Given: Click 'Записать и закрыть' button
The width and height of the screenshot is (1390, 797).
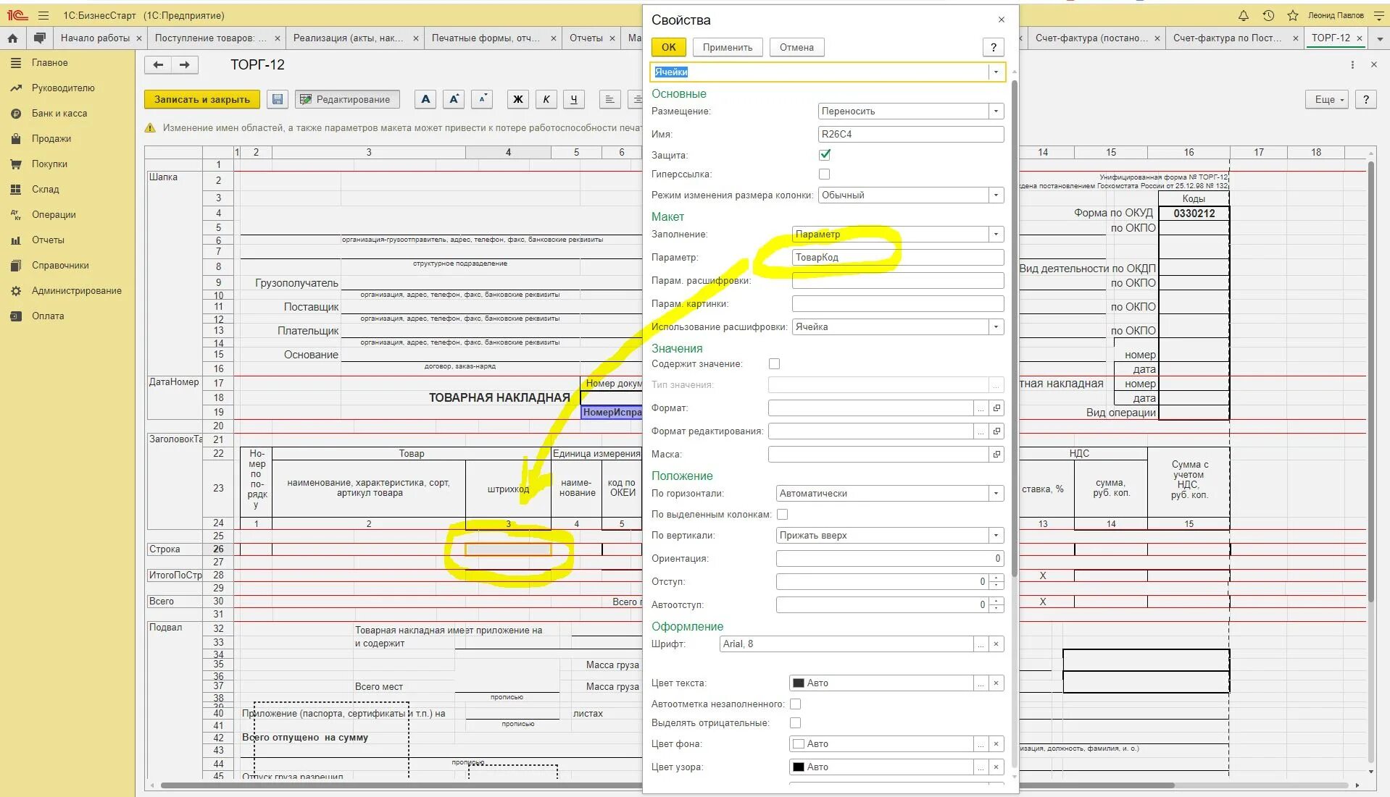Looking at the screenshot, I should (x=202, y=100).
